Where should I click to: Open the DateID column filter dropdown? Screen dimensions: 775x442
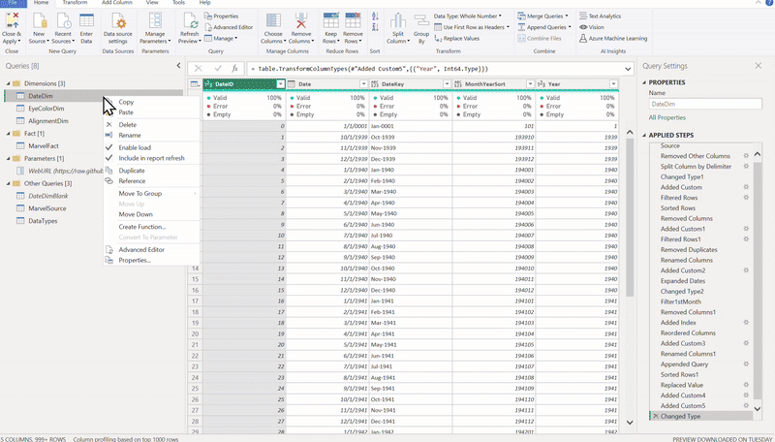click(x=280, y=84)
